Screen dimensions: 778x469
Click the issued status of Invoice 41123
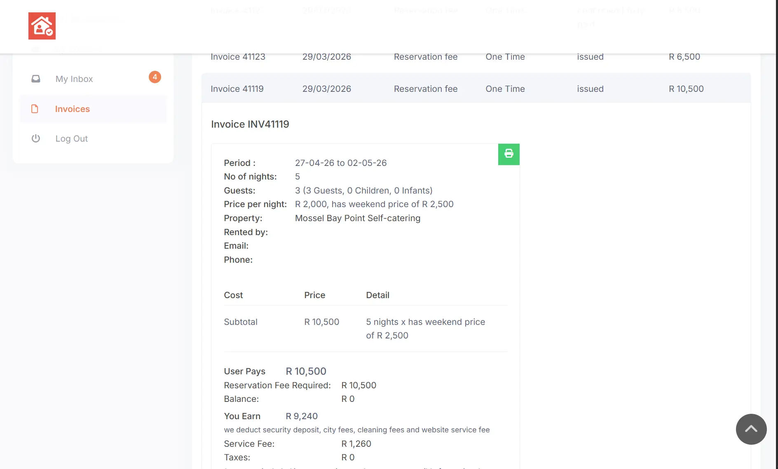tap(590, 57)
